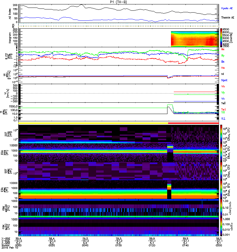Image resolution: width=237 pixels, height=252 pixels.
Task: Select the 0200 time tick label
Action: click(x=219, y=245)
